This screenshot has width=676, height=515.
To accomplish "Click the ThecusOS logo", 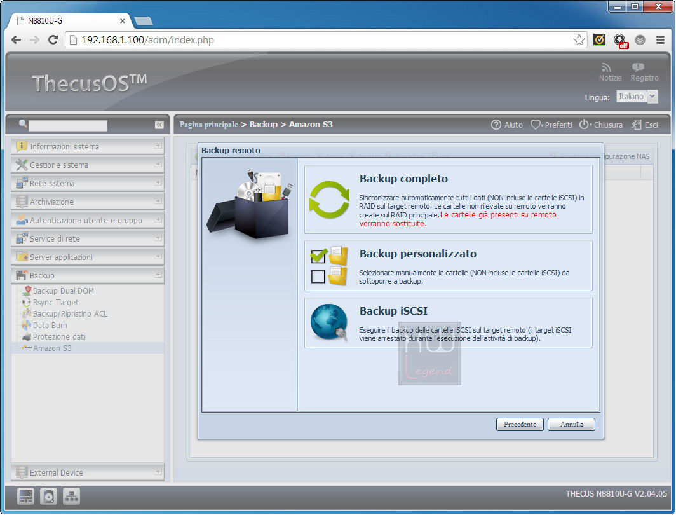I will tap(89, 83).
